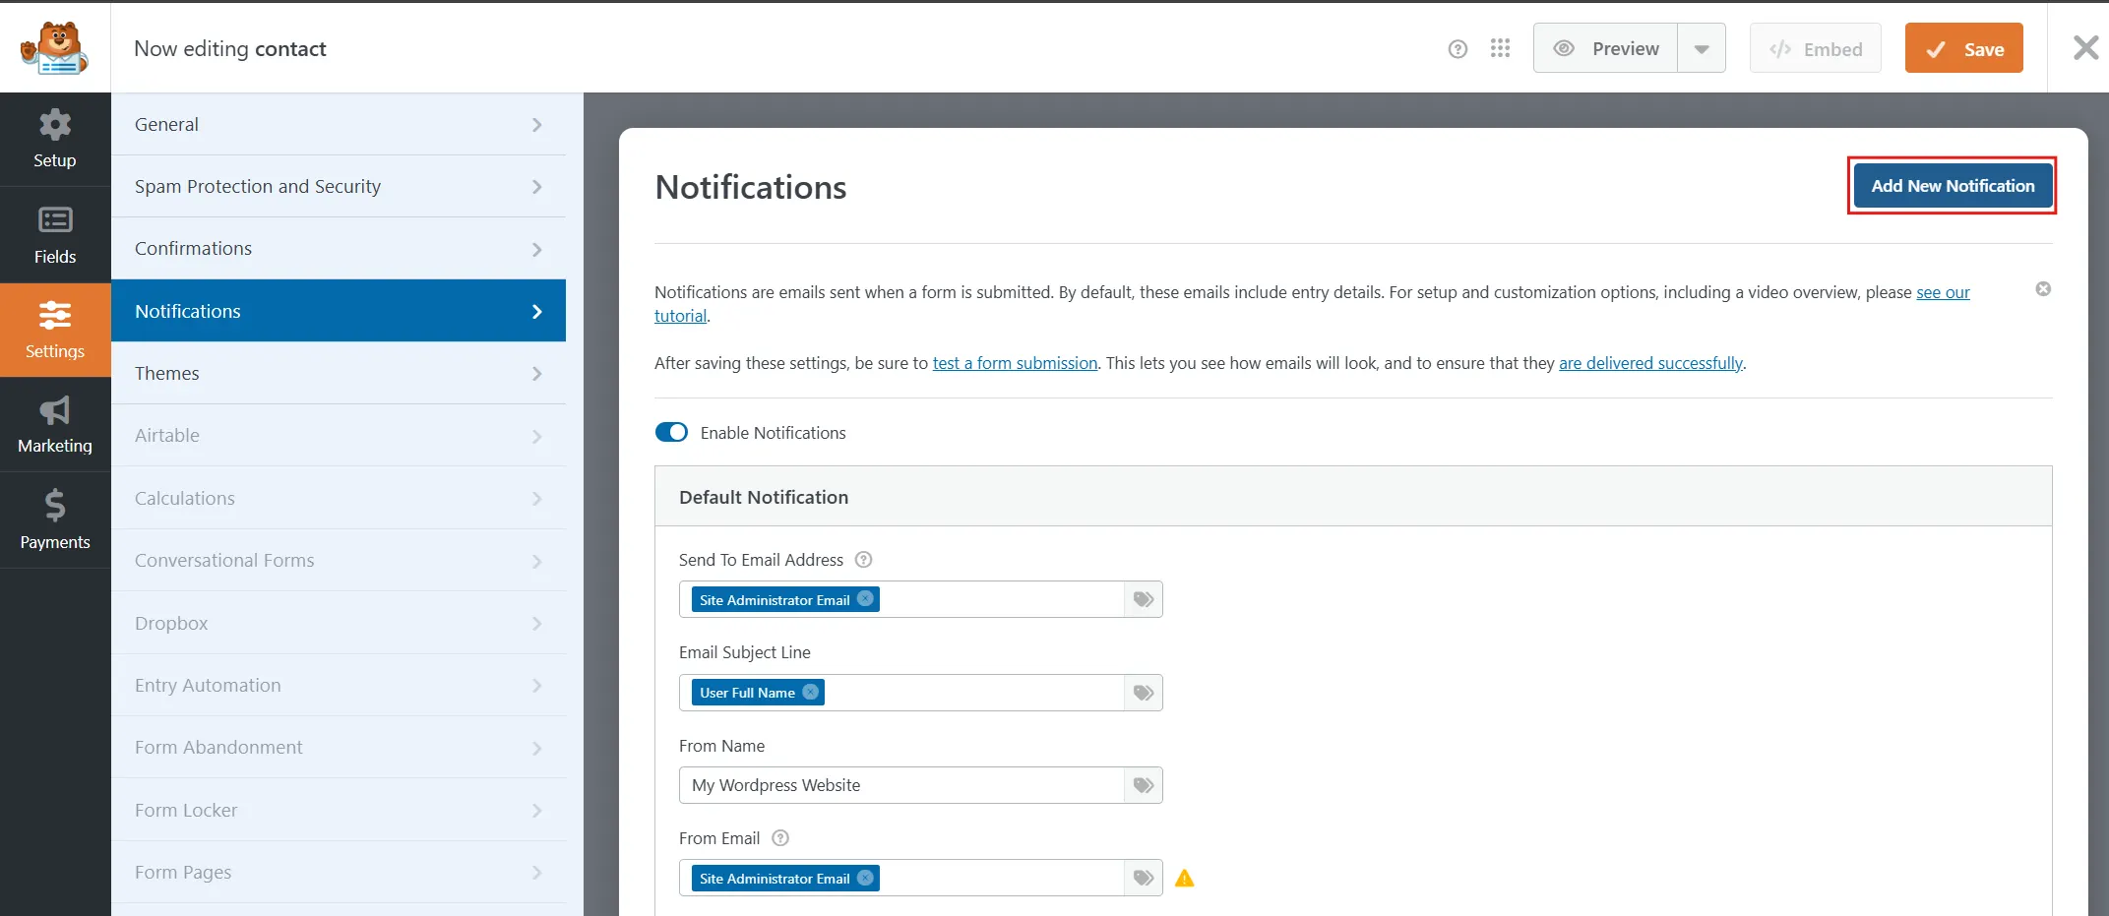Expand Airtable chevron

[x=537, y=436]
